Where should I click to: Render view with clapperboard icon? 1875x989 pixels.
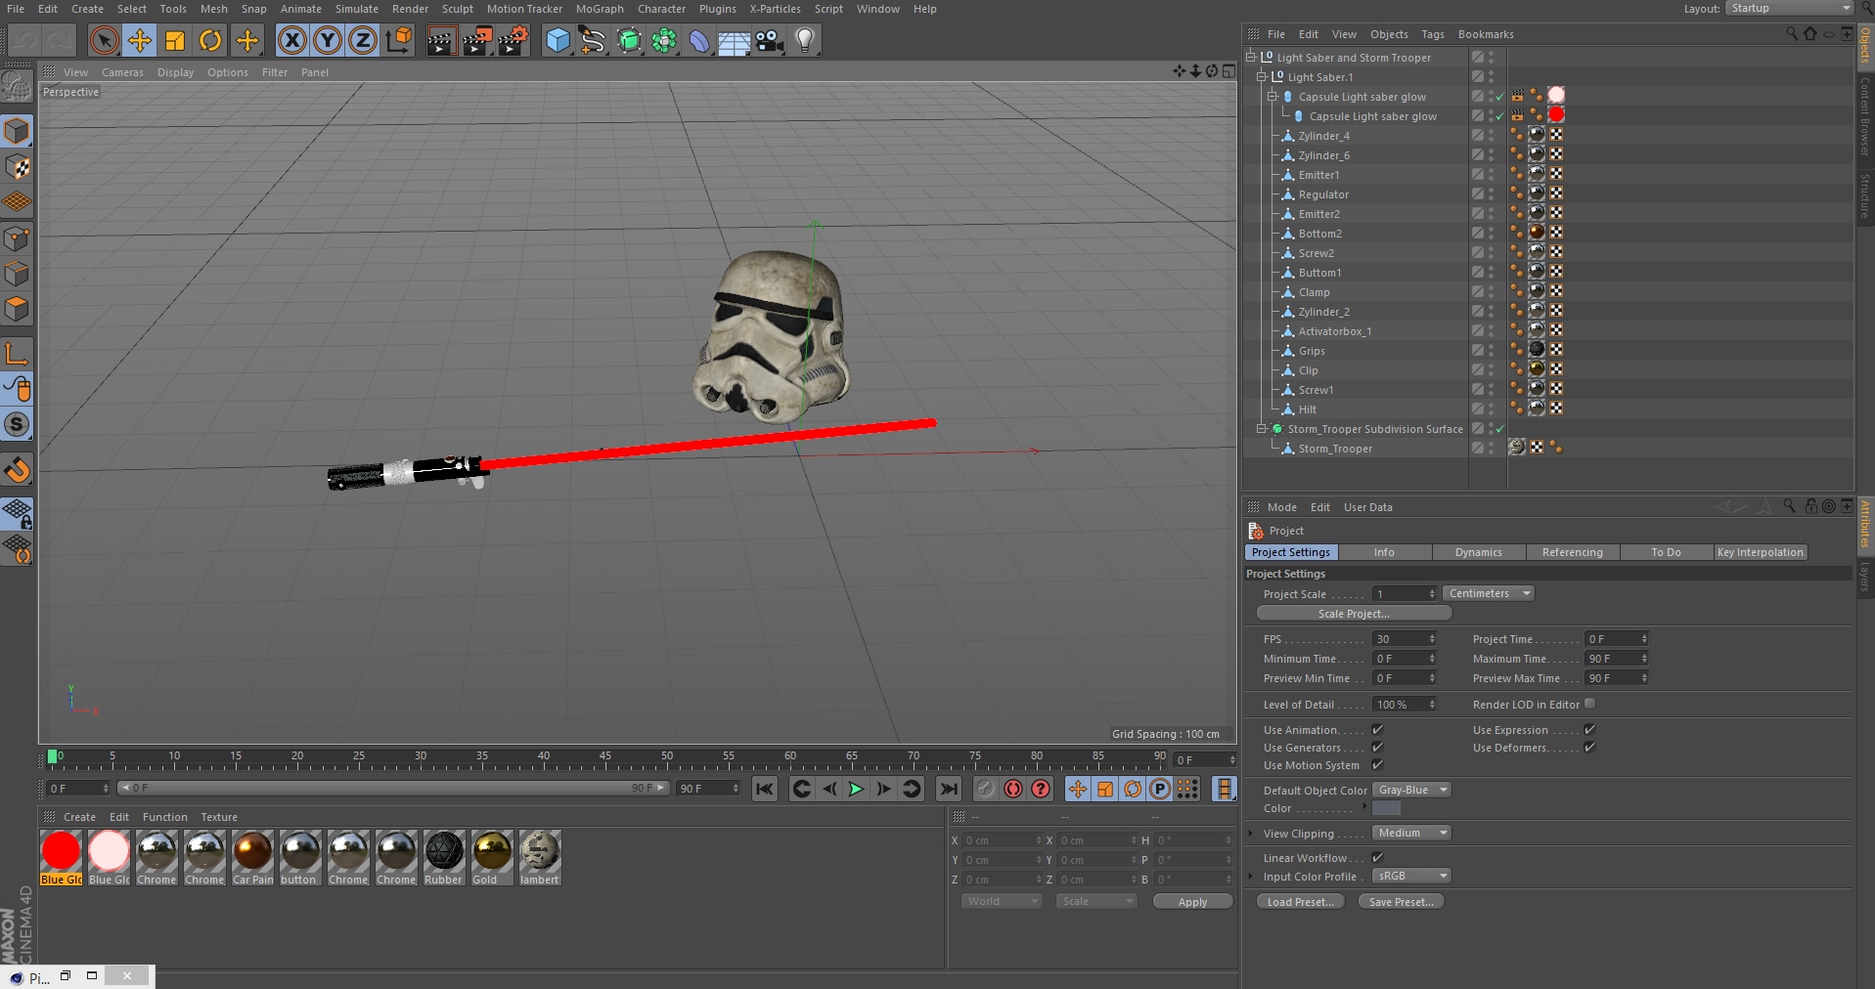[441, 40]
